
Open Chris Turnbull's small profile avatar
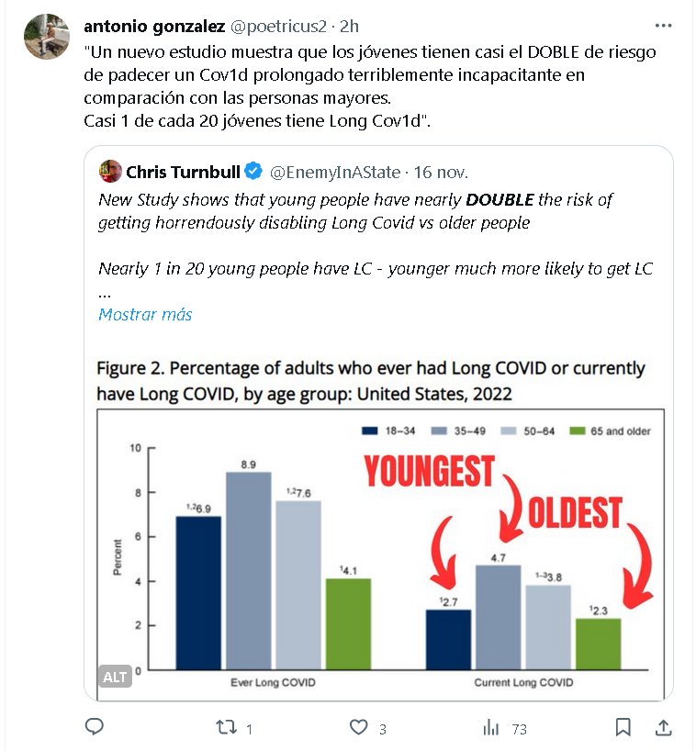coord(110,172)
